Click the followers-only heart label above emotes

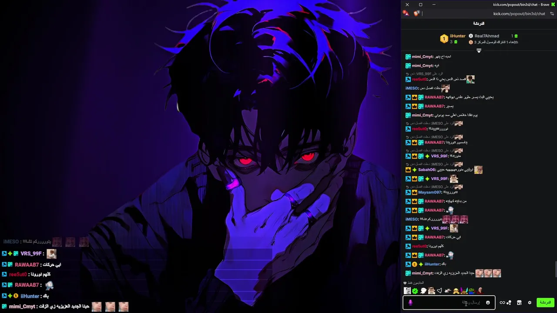tap(413, 283)
